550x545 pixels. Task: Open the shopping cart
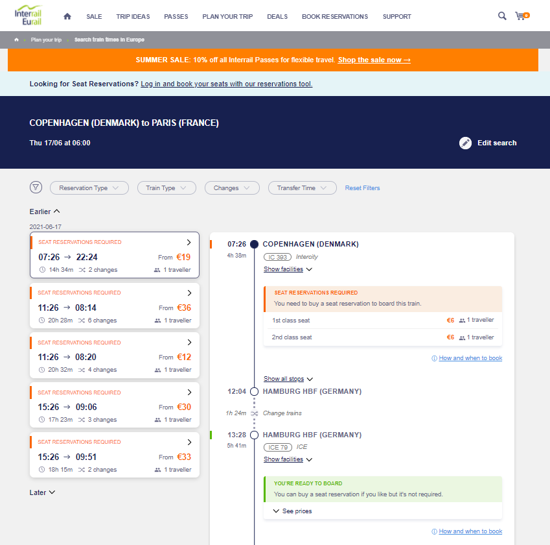click(520, 16)
